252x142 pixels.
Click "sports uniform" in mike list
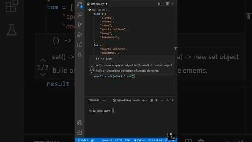pyautogui.click(x=113, y=29)
